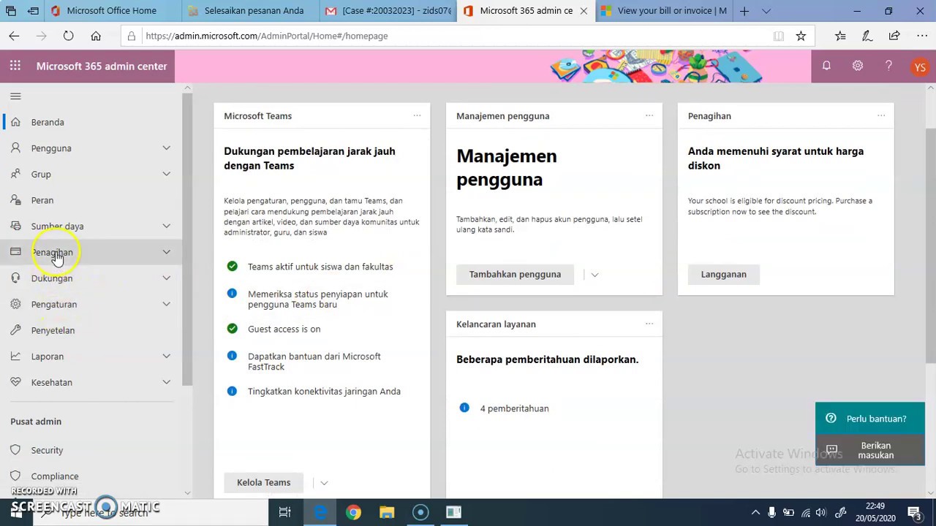Image resolution: width=936 pixels, height=526 pixels.
Task: Open a new browser tab
Action: pyautogui.click(x=744, y=11)
